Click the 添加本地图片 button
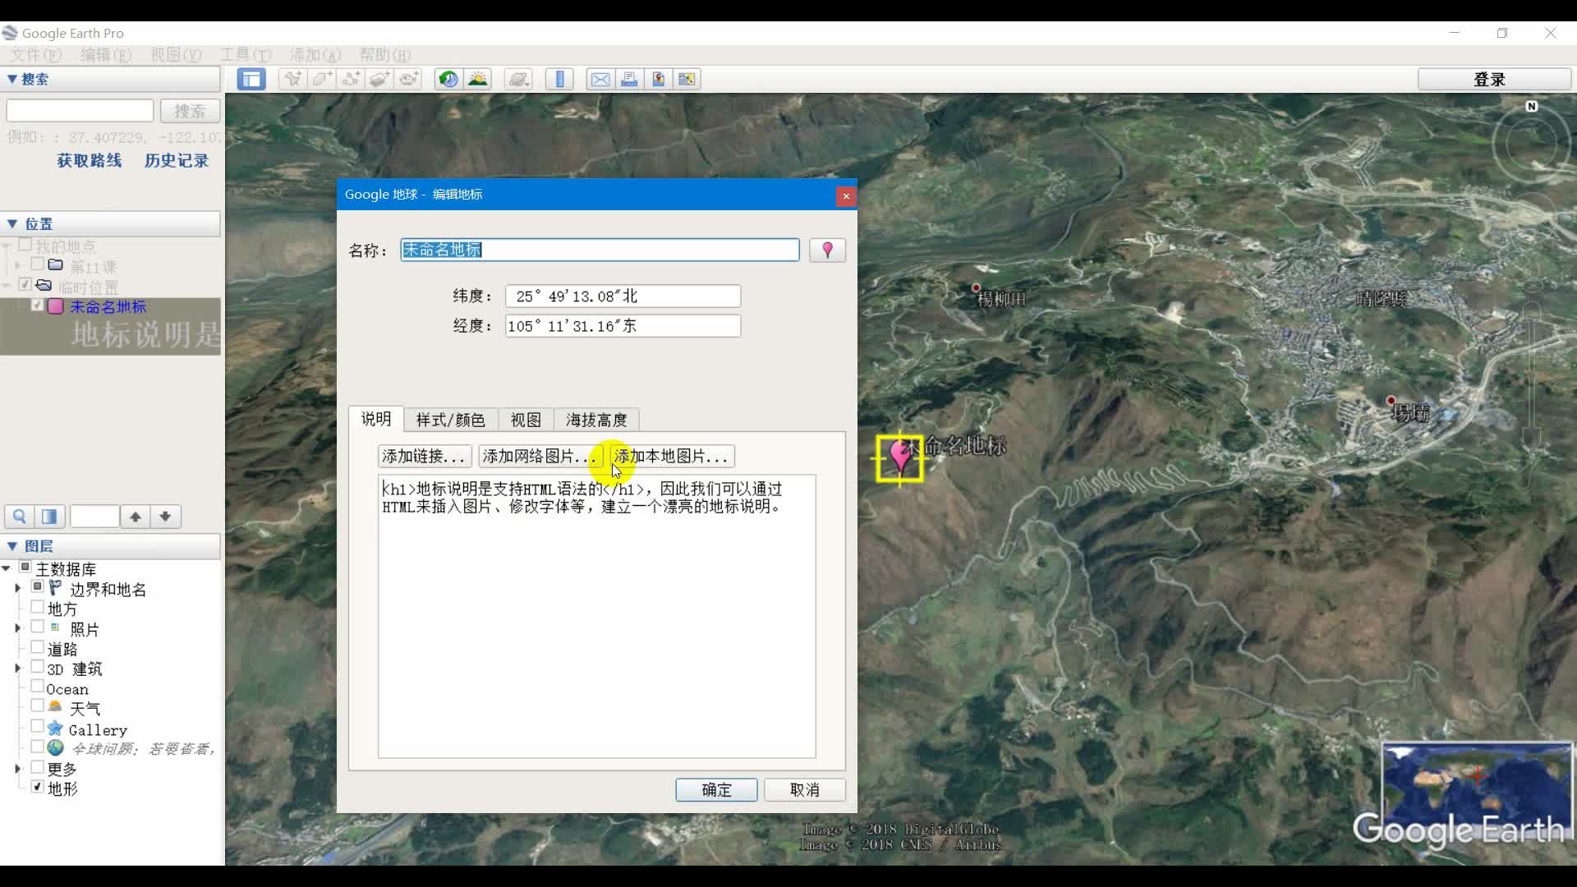 point(672,456)
